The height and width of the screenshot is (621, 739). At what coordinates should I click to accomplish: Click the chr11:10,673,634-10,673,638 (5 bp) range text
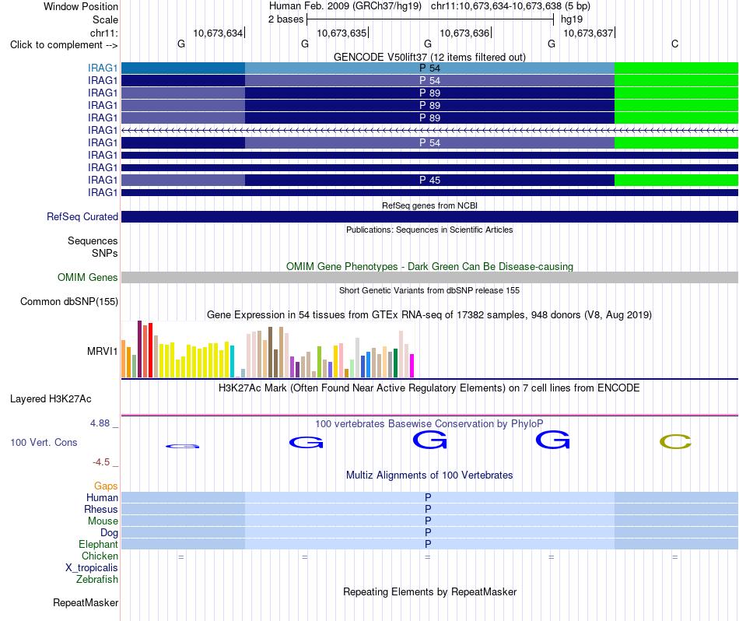[x=510, y=6]
